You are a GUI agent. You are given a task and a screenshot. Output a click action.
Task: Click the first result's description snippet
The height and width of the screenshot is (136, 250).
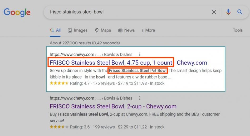(x=135, y=74)
